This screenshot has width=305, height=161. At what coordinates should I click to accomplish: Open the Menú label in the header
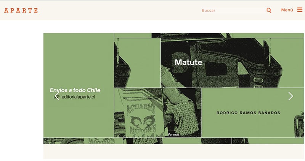tap(287, 10)
